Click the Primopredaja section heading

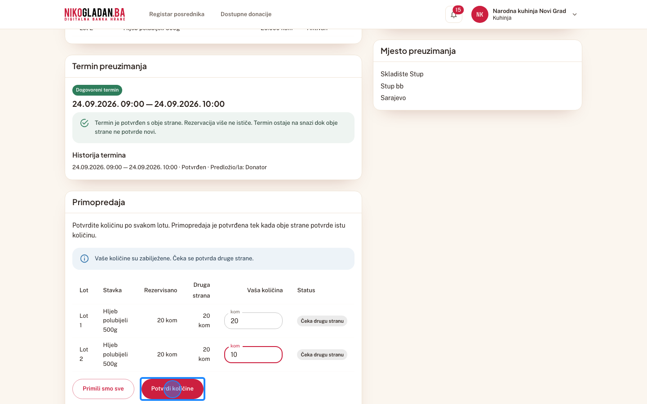tap(99, 202)
